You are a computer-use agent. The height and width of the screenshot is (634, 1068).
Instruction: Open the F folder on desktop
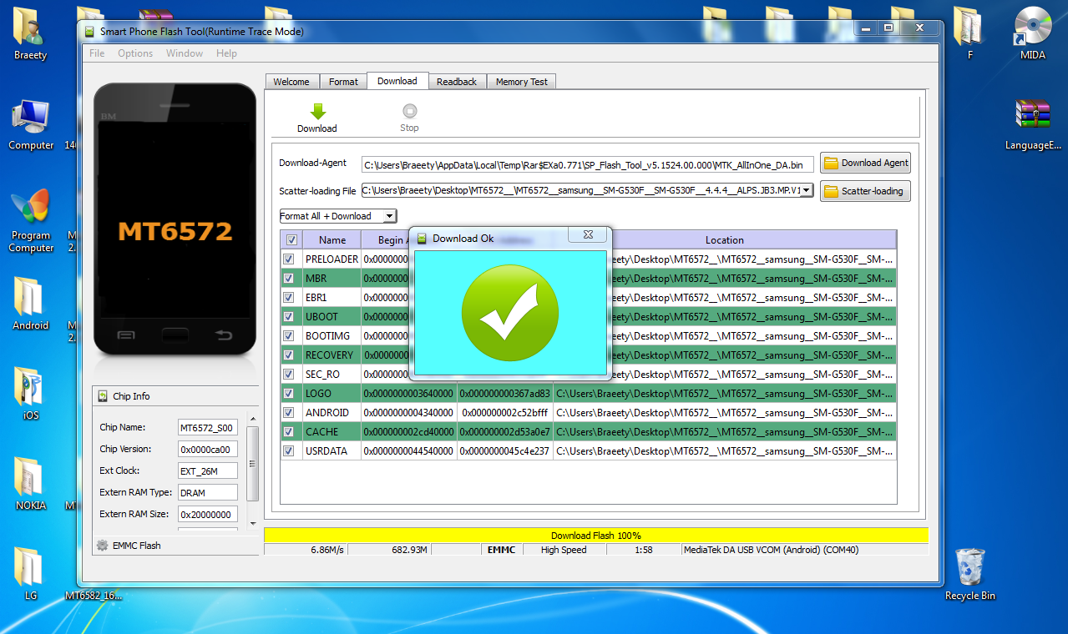(970, 34)
